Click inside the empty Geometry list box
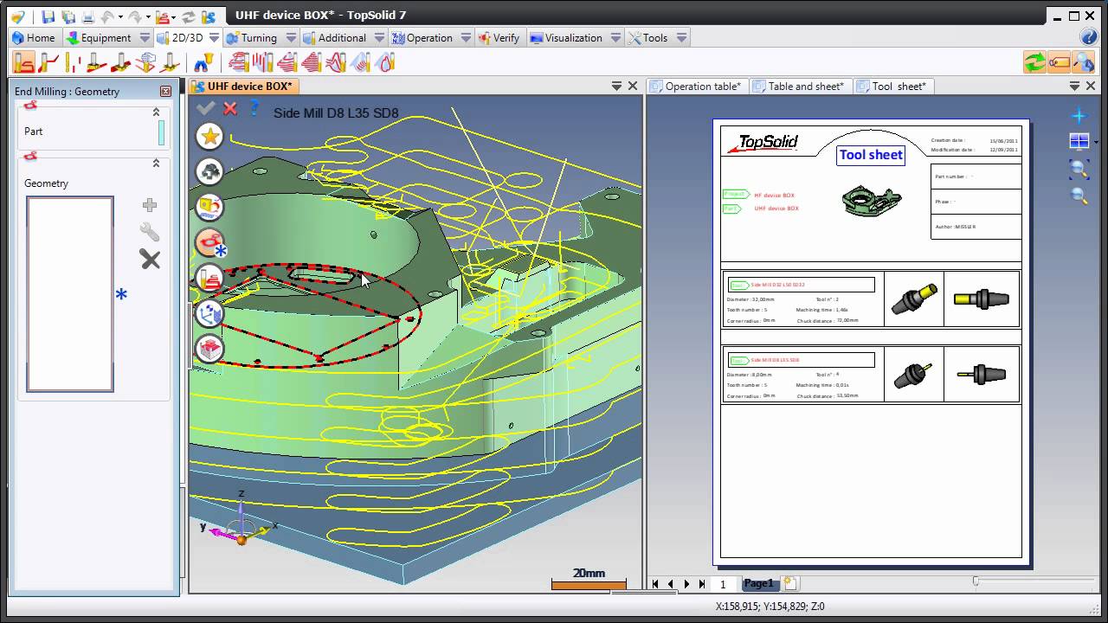 [69, 294]
